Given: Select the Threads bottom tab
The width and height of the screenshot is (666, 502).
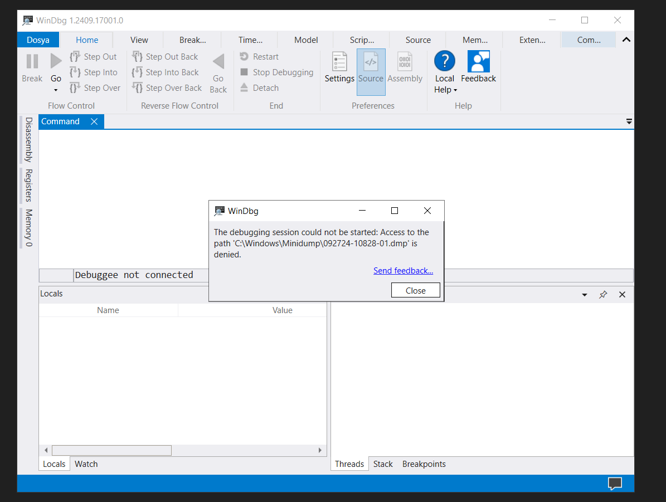Looking at the screenshot, I should (x=349, y=464).
